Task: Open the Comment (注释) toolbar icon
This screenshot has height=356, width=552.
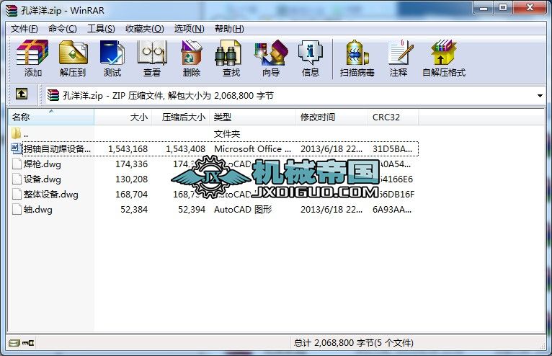Action: [399, 58]
